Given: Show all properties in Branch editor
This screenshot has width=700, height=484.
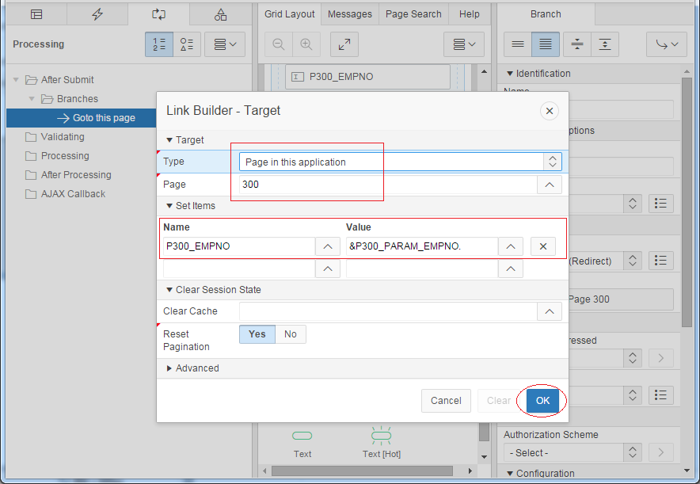Looking at the screenshot, I should (546, 44).
